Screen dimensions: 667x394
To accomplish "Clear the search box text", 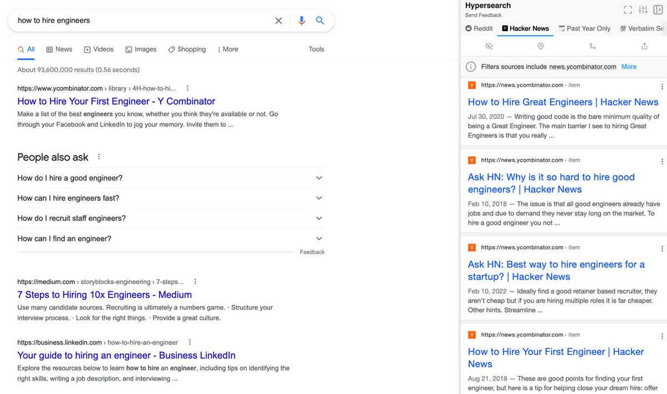I will click(278, 21).
